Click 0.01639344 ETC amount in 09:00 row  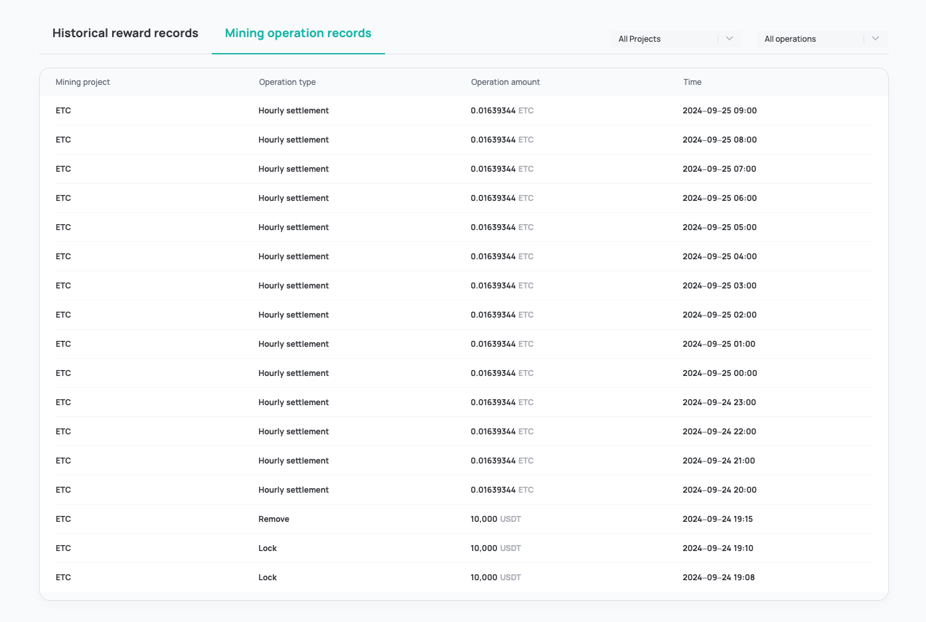[x=502, y=111]
